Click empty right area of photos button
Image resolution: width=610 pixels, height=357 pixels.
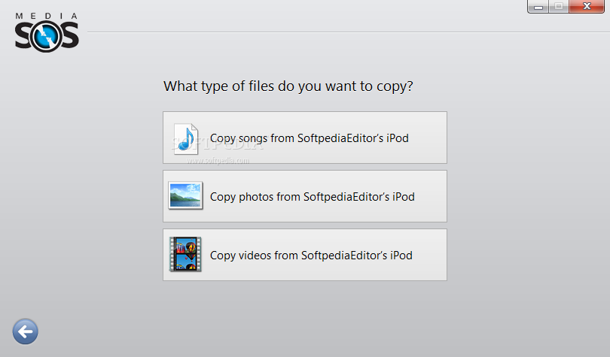click(431, 196)
